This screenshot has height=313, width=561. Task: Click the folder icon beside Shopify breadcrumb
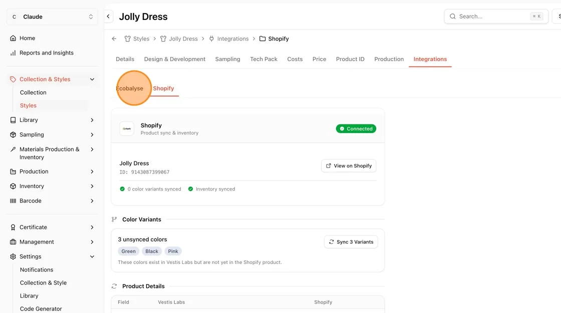pyautogui.click(x=262, y=38)
